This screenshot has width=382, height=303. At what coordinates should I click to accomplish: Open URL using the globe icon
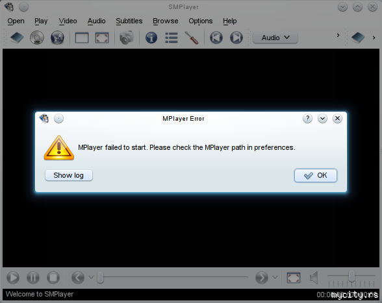[57, 38]
